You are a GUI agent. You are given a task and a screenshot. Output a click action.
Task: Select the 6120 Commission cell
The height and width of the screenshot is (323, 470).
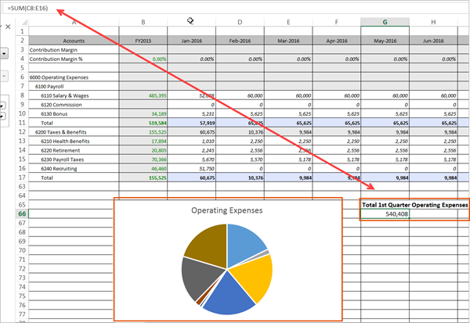(74, 105)
